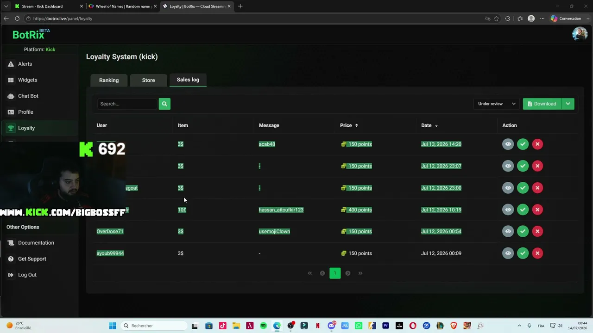The height and width of the screenshot is (333, 593).
Task: Expand the Download options arrow
Action: (x=568, y=104)
